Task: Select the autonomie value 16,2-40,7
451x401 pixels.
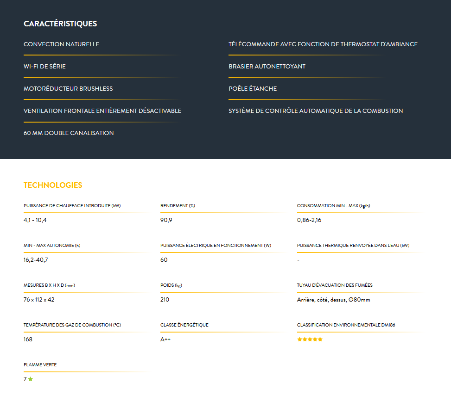Action: point(36,260)
